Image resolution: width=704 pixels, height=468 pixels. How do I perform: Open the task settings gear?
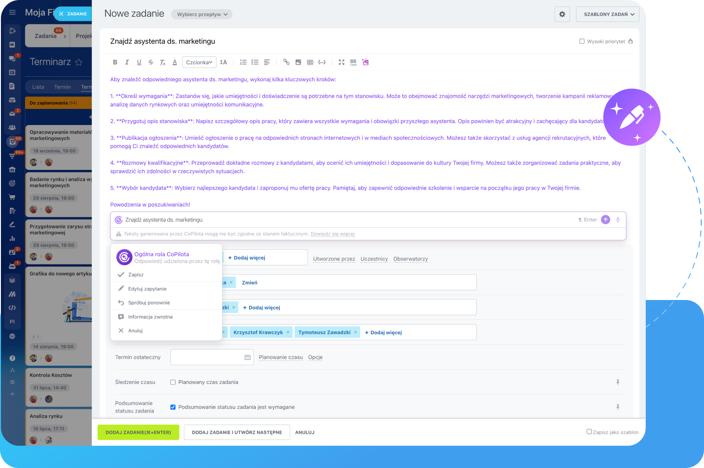(562, 14)
